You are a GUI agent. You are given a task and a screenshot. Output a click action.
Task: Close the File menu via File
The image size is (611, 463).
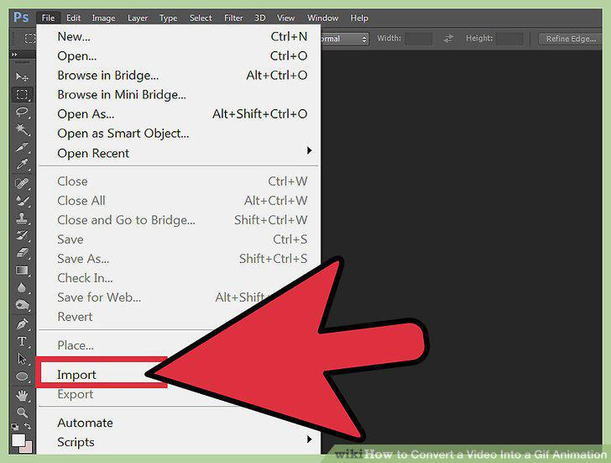49,18
